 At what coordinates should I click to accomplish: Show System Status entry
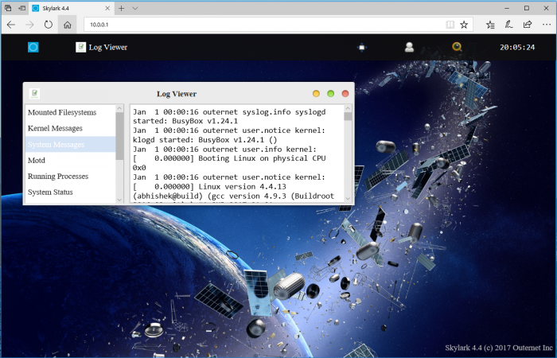point(70,193)
